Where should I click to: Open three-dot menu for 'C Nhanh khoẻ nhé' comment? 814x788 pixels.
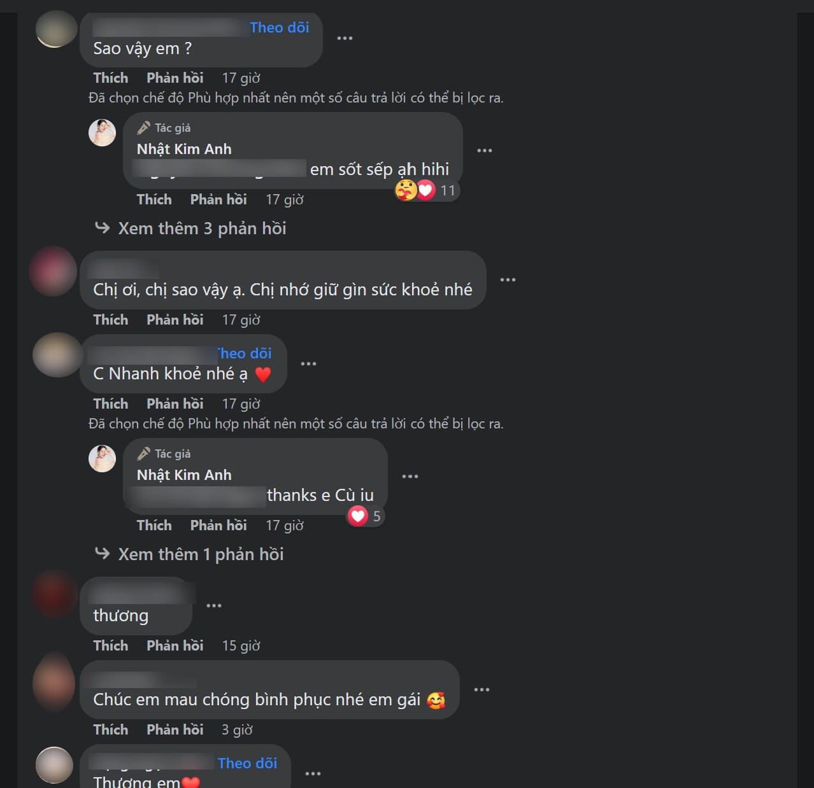pyautogui.click(x=308, y=364)
